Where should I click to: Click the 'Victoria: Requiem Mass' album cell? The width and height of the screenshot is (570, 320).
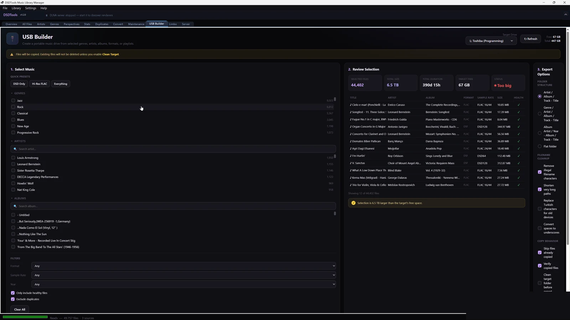pos(440,163)
